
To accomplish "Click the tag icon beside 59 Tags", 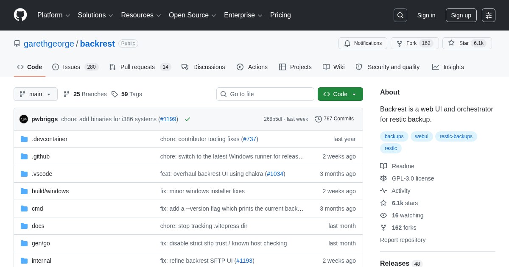I will click(115, 94).
